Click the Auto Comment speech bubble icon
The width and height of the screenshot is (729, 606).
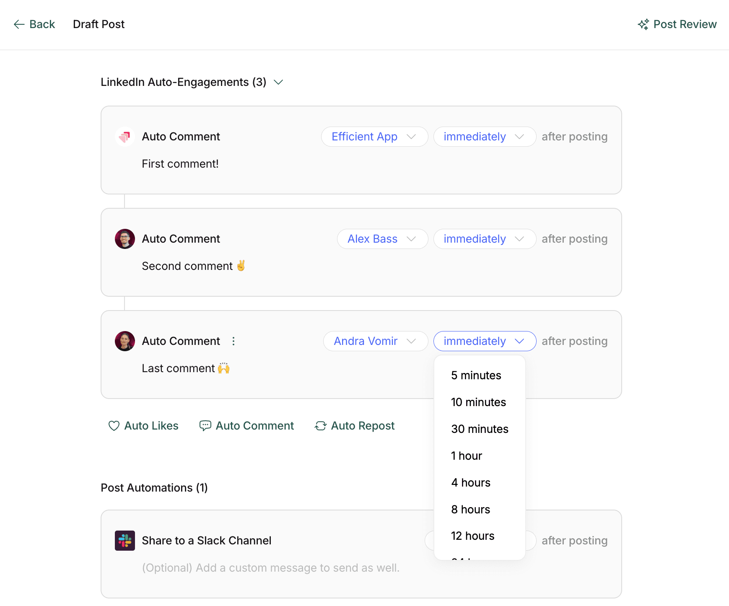click(205, 426)
